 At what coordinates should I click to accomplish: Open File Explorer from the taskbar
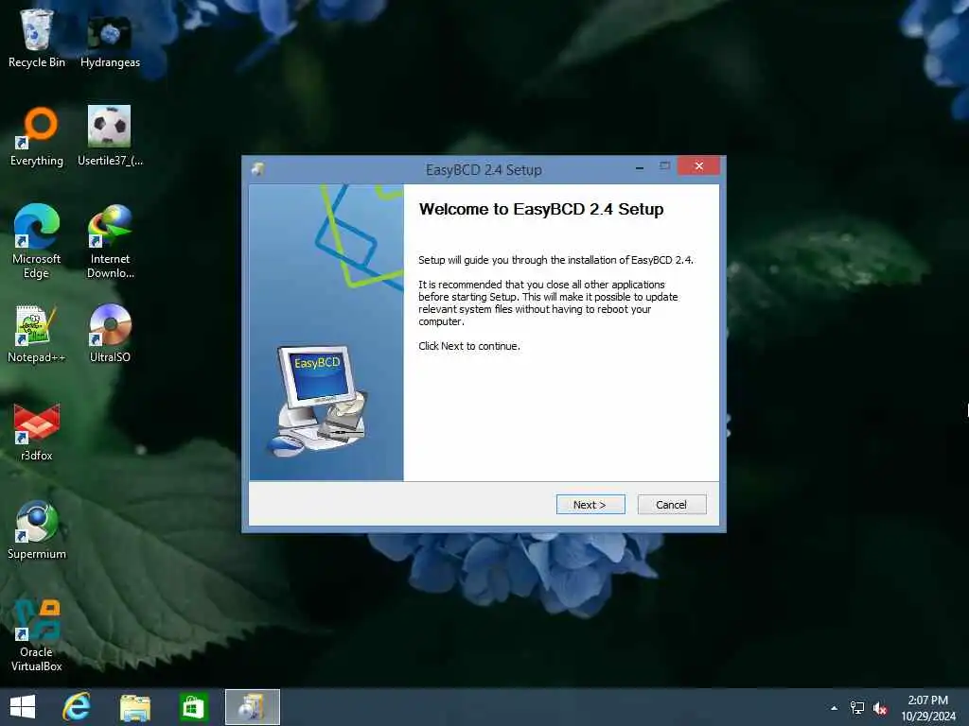pos(134,707)
